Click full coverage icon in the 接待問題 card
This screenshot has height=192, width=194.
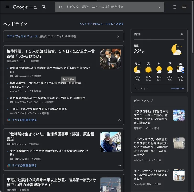click(x=9, y=120)
